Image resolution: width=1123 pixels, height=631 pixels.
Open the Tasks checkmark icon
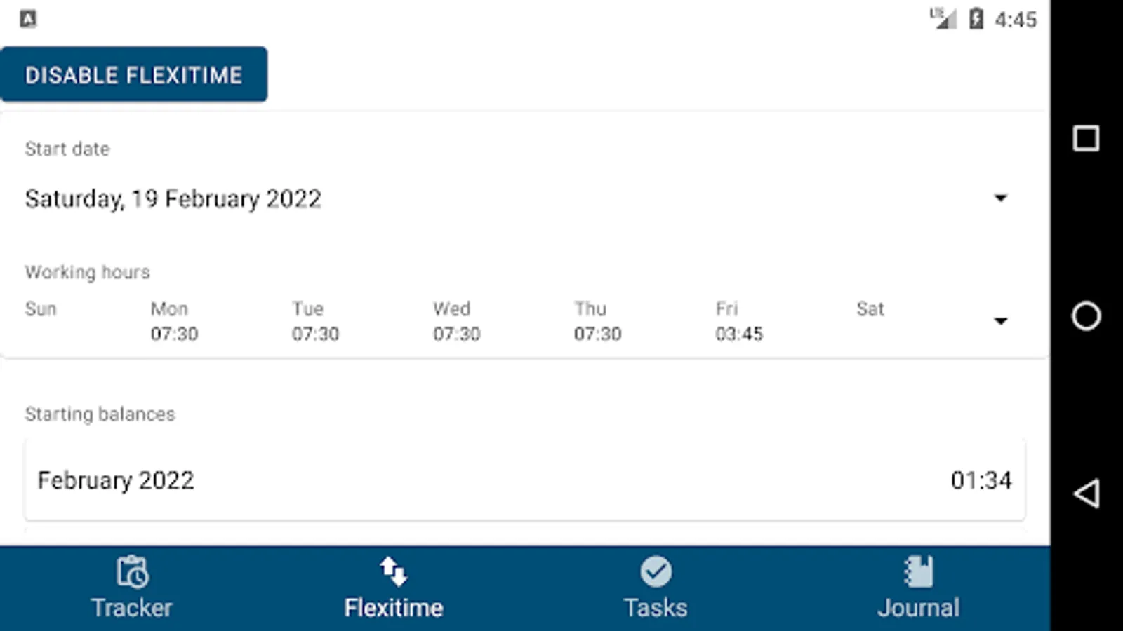[656, 571]
